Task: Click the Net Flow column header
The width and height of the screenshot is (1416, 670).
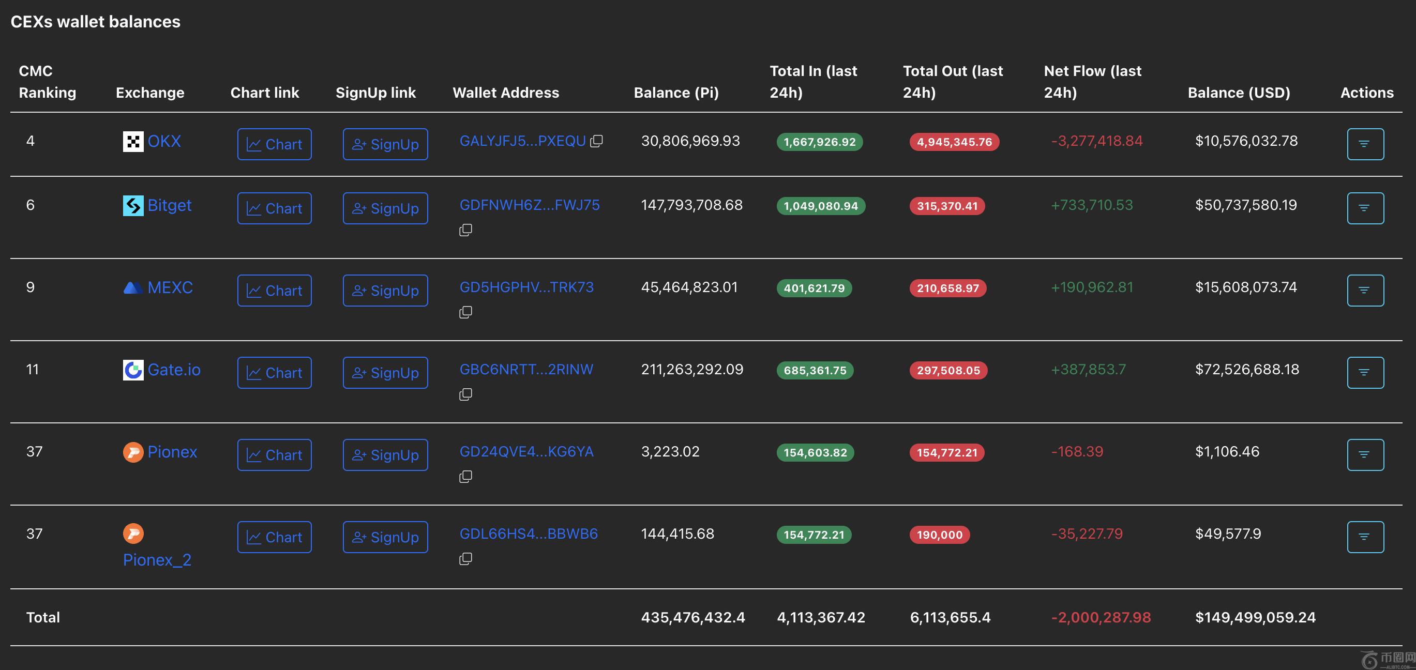Action: click(1092, 81)
